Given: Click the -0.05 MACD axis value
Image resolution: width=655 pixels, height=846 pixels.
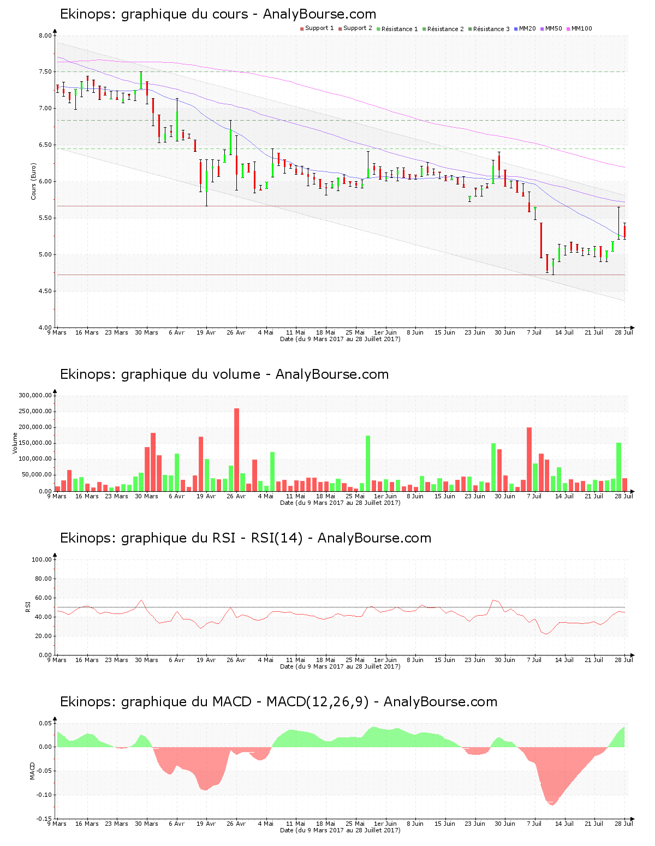Looking at the screenshot, I should [45, 771].
